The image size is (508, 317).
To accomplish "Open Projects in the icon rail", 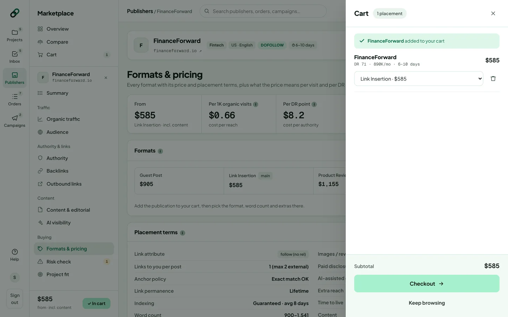I will (x=14, y=36).
